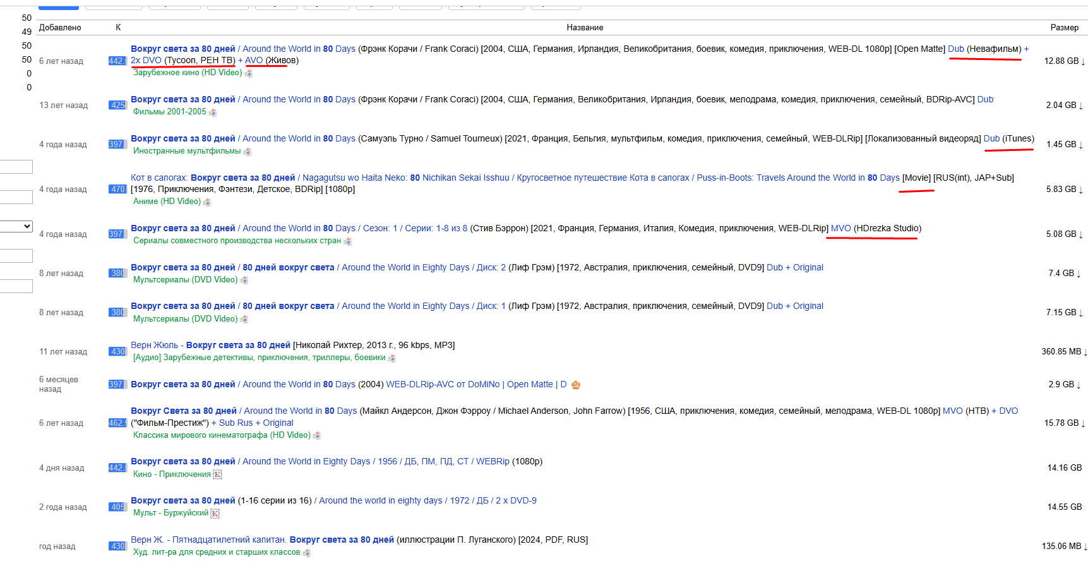The height and width of the screenshot is (561, 1088).
Task: Click tracker icon after Худ. лит-ра для средних
Action: [x=307, y=553]
